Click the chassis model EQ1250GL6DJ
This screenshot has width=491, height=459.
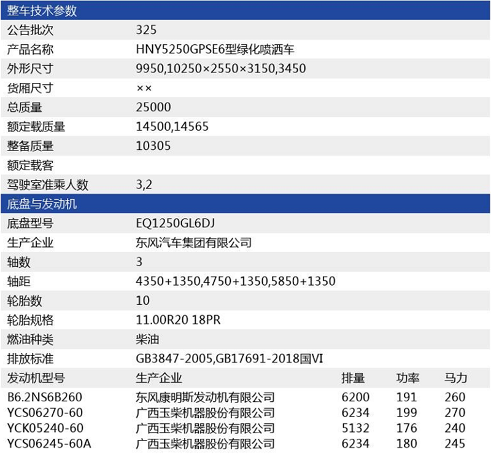(176, 222)
